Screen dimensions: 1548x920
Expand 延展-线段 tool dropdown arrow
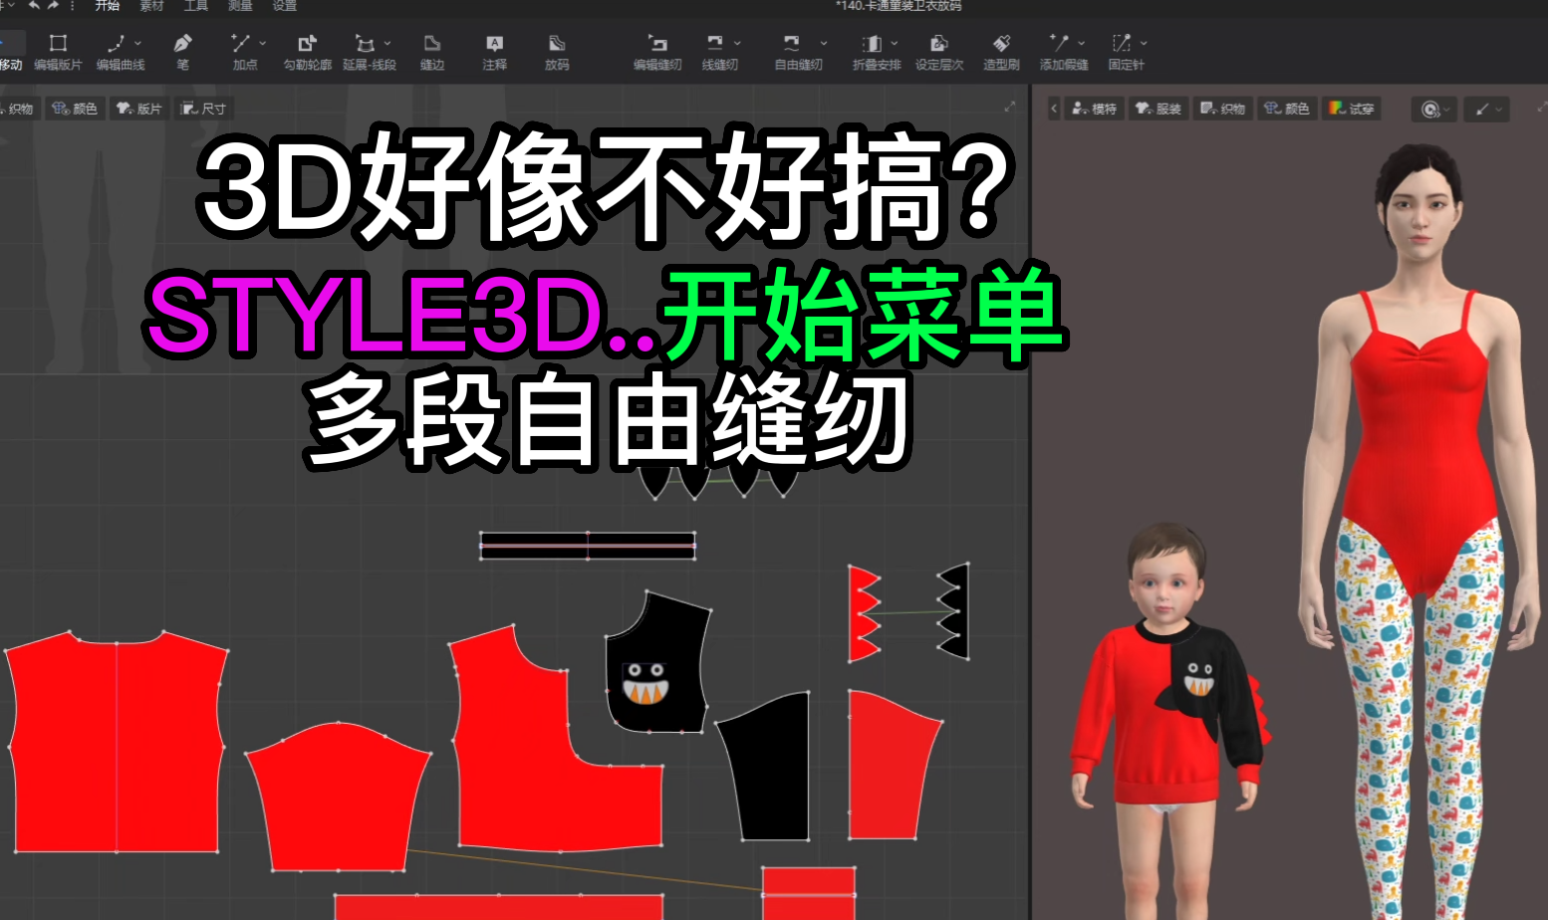click(x=387, y=43)
